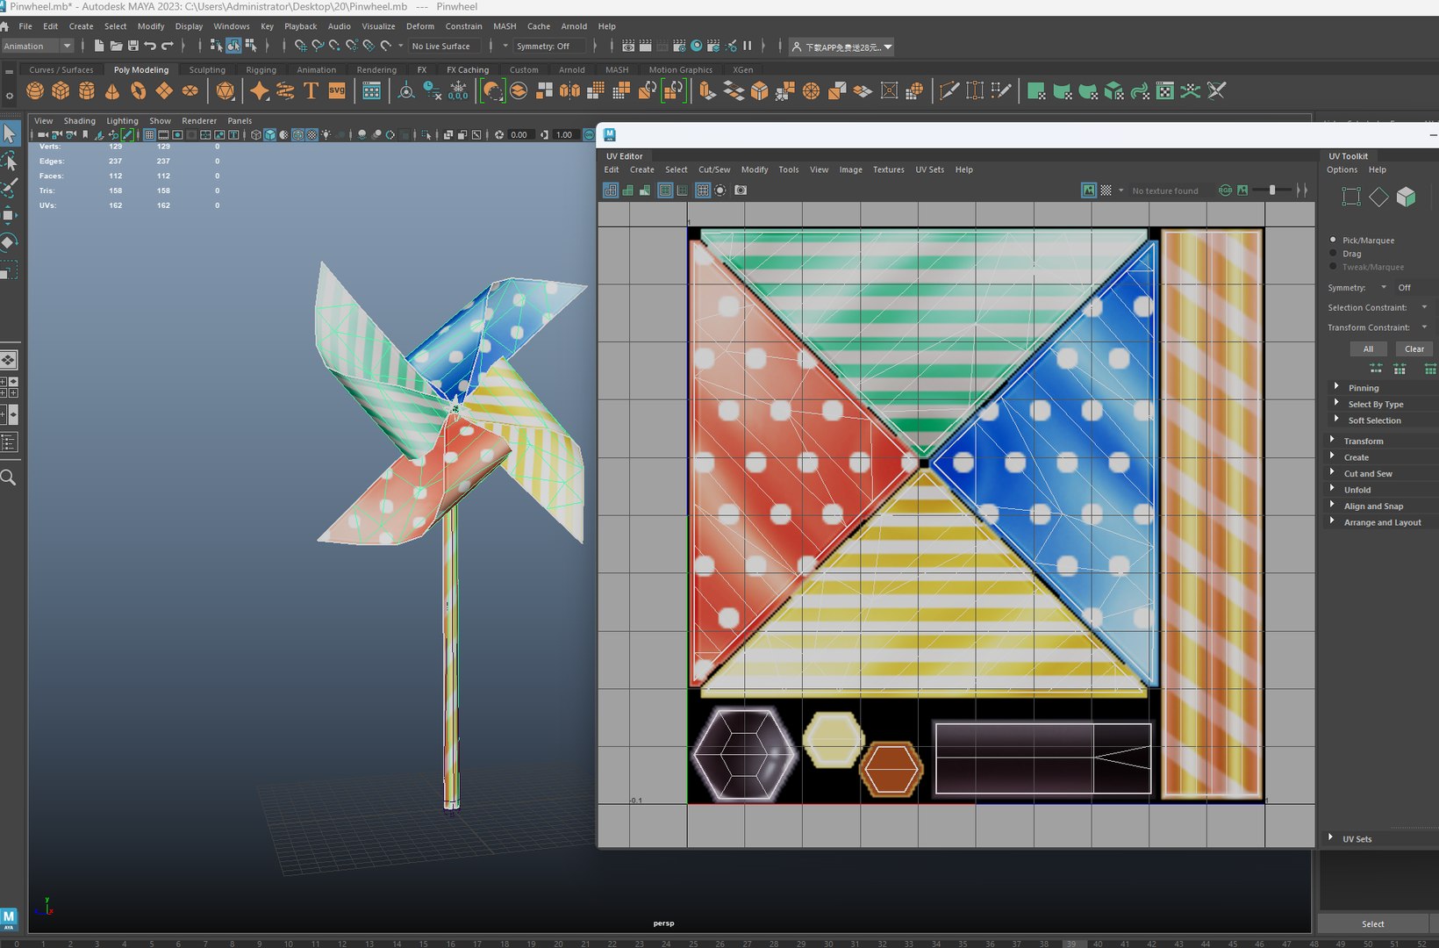Click the Automatic UV mapping cube icon
This screenshot has height=948, width=1439.
pos(1113,90)
